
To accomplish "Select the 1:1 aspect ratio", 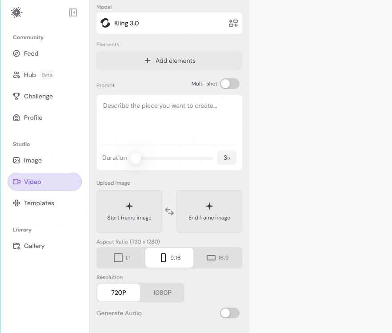I will (121, 258).
